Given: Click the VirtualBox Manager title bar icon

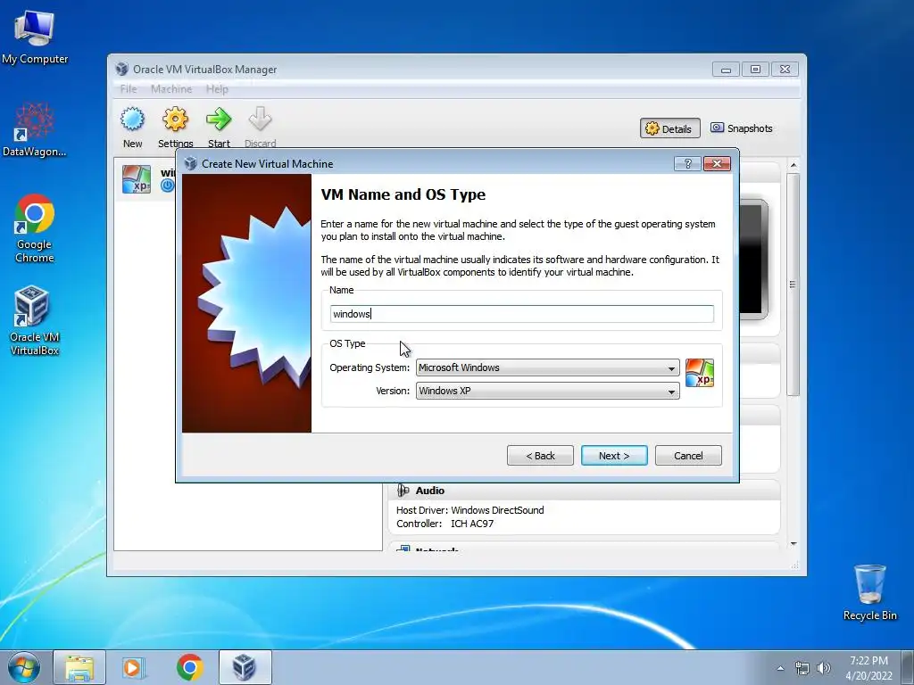Looking at the screenshot, I should click(x=121, y=70).
